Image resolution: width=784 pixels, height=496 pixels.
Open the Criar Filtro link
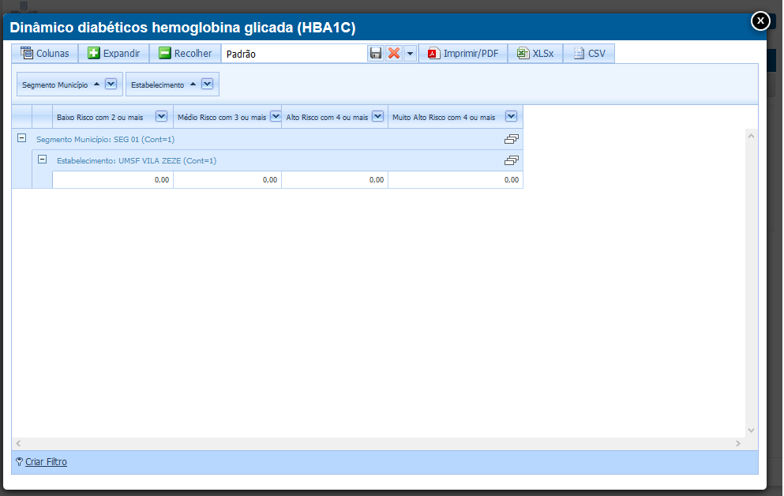click(46, 462)
